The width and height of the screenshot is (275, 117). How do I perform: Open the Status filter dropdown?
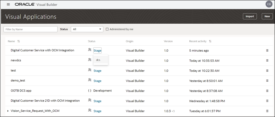click(87, 29)
